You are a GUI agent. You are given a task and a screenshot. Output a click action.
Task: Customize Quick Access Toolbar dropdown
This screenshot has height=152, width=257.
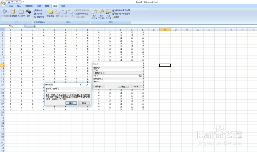(x=23, y=2)
